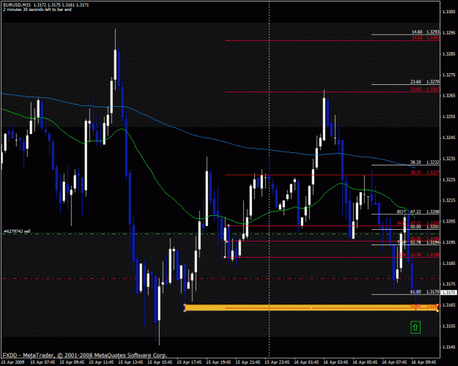Click the green up-arrow buy signal icon
Screen dimensions: 458x366
click(x=415, y=327)
